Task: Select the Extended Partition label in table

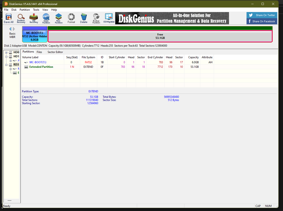Action: [x=41, y=67]
